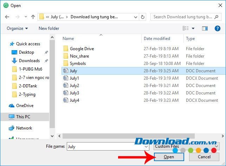Open the address bar history dropdown
This screenshot has width=226, height=166.
[x=135, y=17]
